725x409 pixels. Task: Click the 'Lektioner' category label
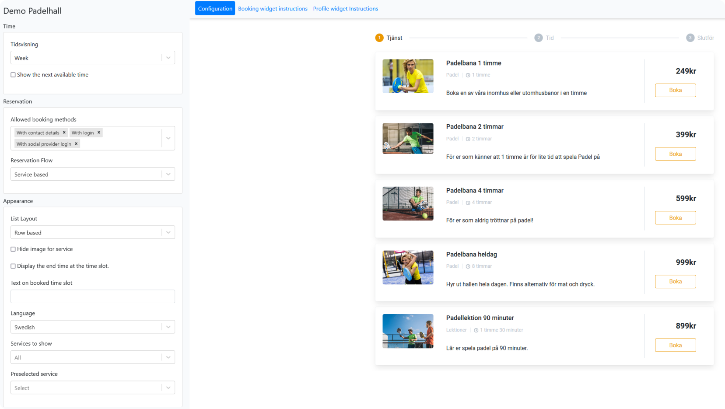[456, 330]
